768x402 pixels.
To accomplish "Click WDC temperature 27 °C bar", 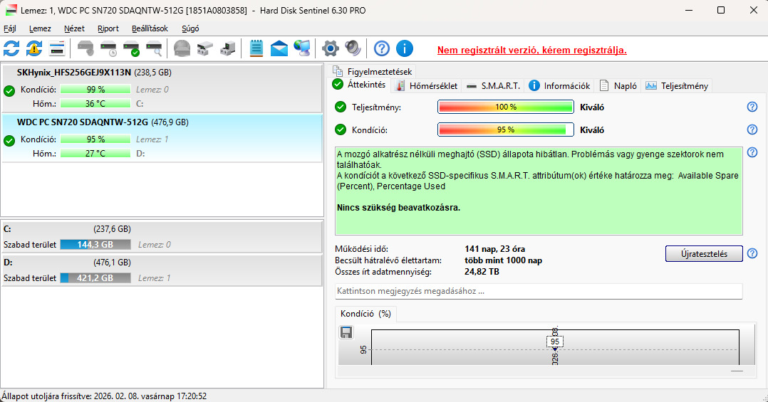I will 95,154.
